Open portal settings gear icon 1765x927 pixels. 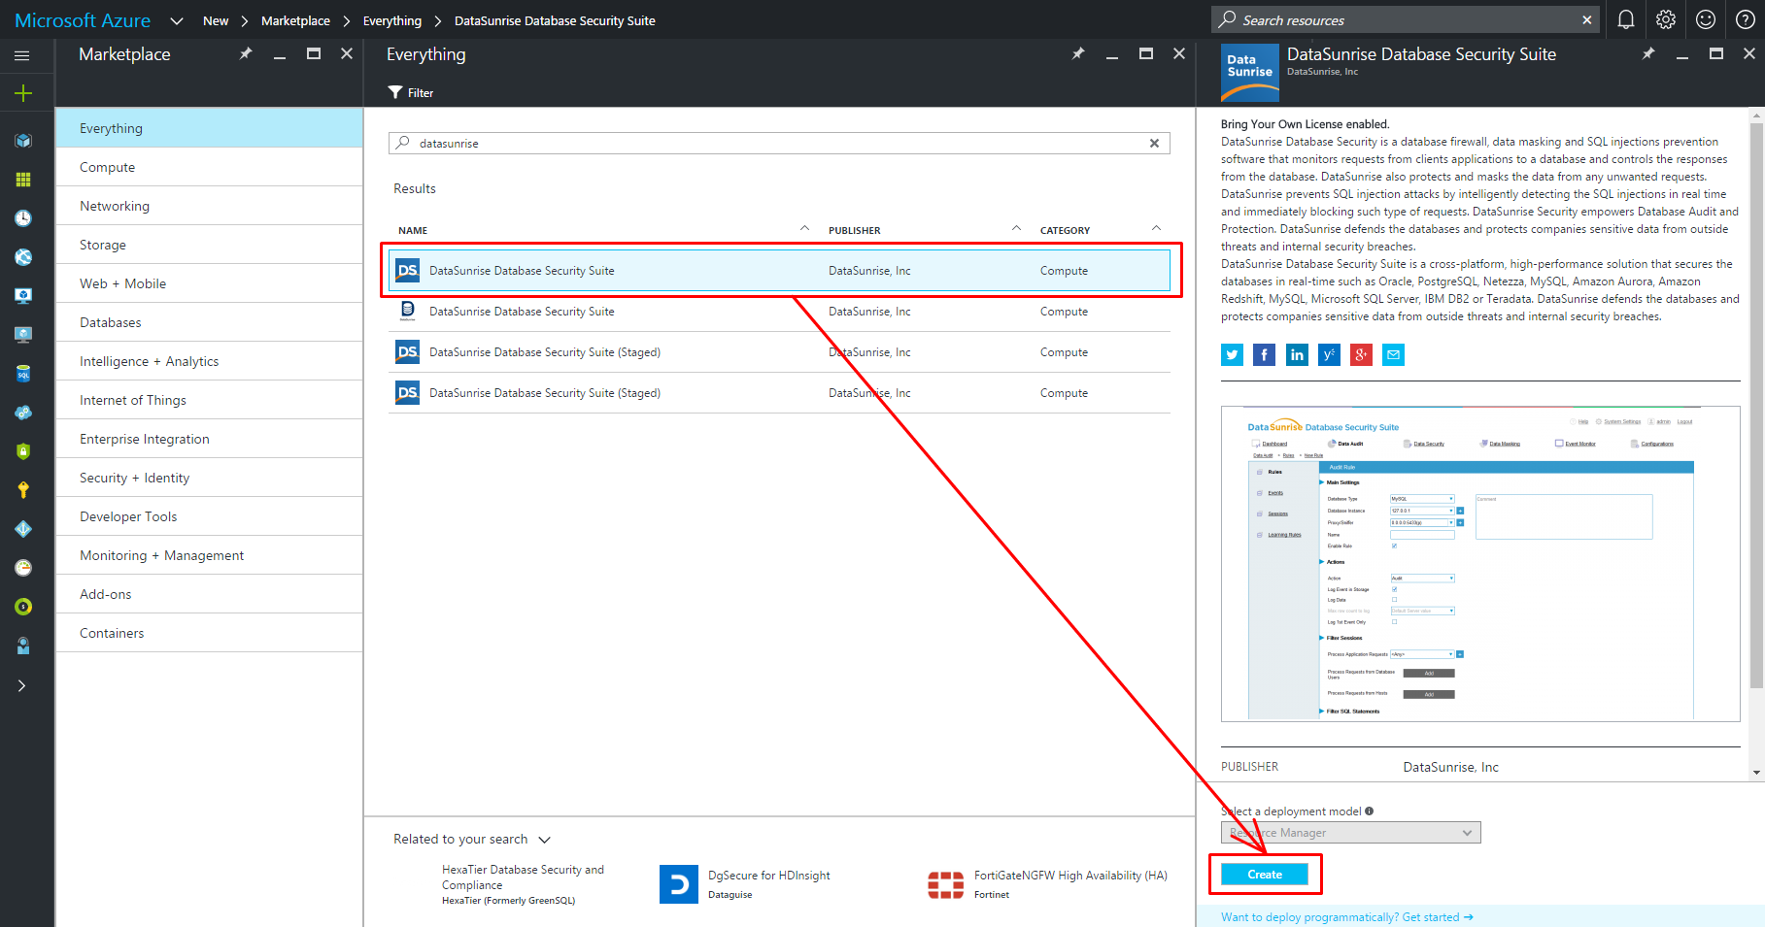click(1666, 19)
